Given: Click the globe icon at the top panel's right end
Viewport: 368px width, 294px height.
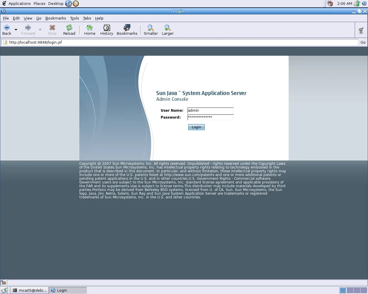Looking at the screenshot, I should 364,3.
